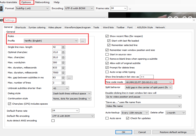This screenshot has height=136, width=196.
Task: Switch to the Network tab
Action: [160, 28]
